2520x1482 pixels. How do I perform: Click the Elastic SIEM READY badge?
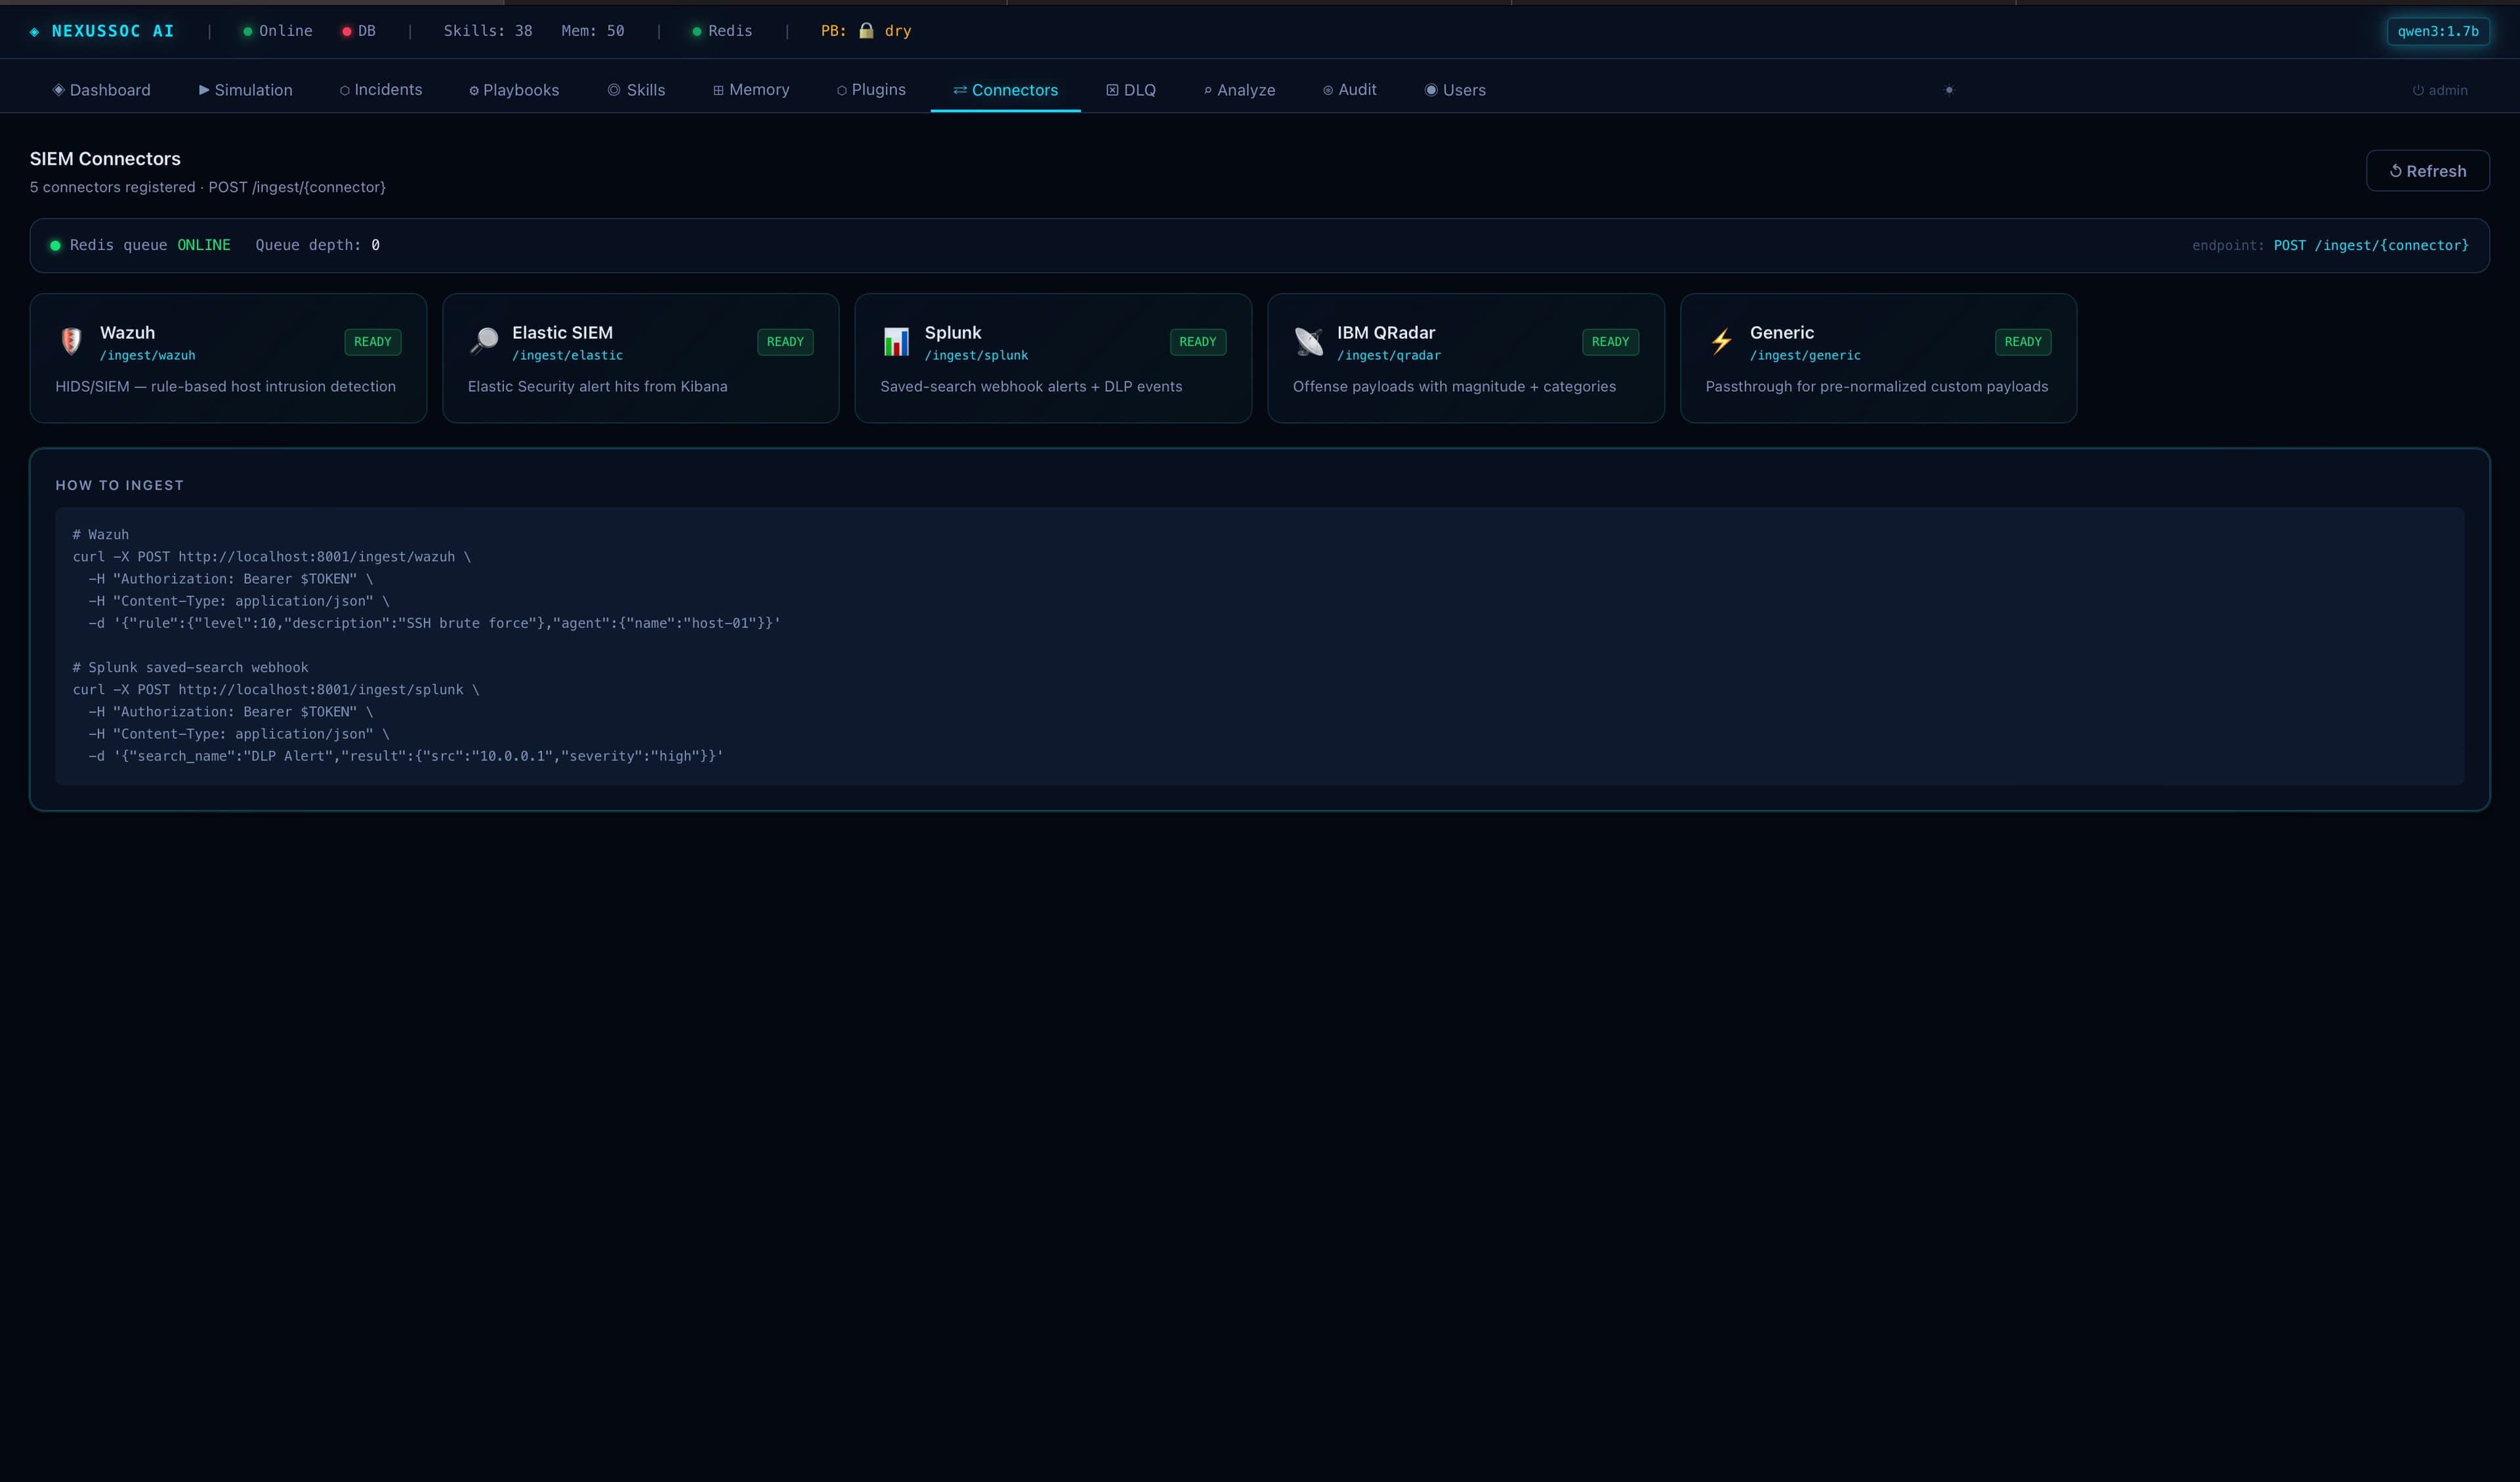click(785, 342)
